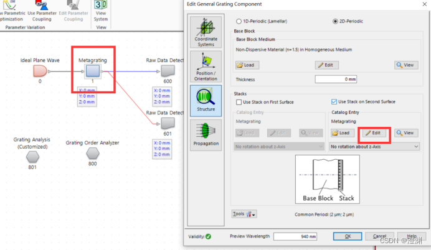Click the disabled first surface View button
431x250 pixels.
(x=311, y=133)
